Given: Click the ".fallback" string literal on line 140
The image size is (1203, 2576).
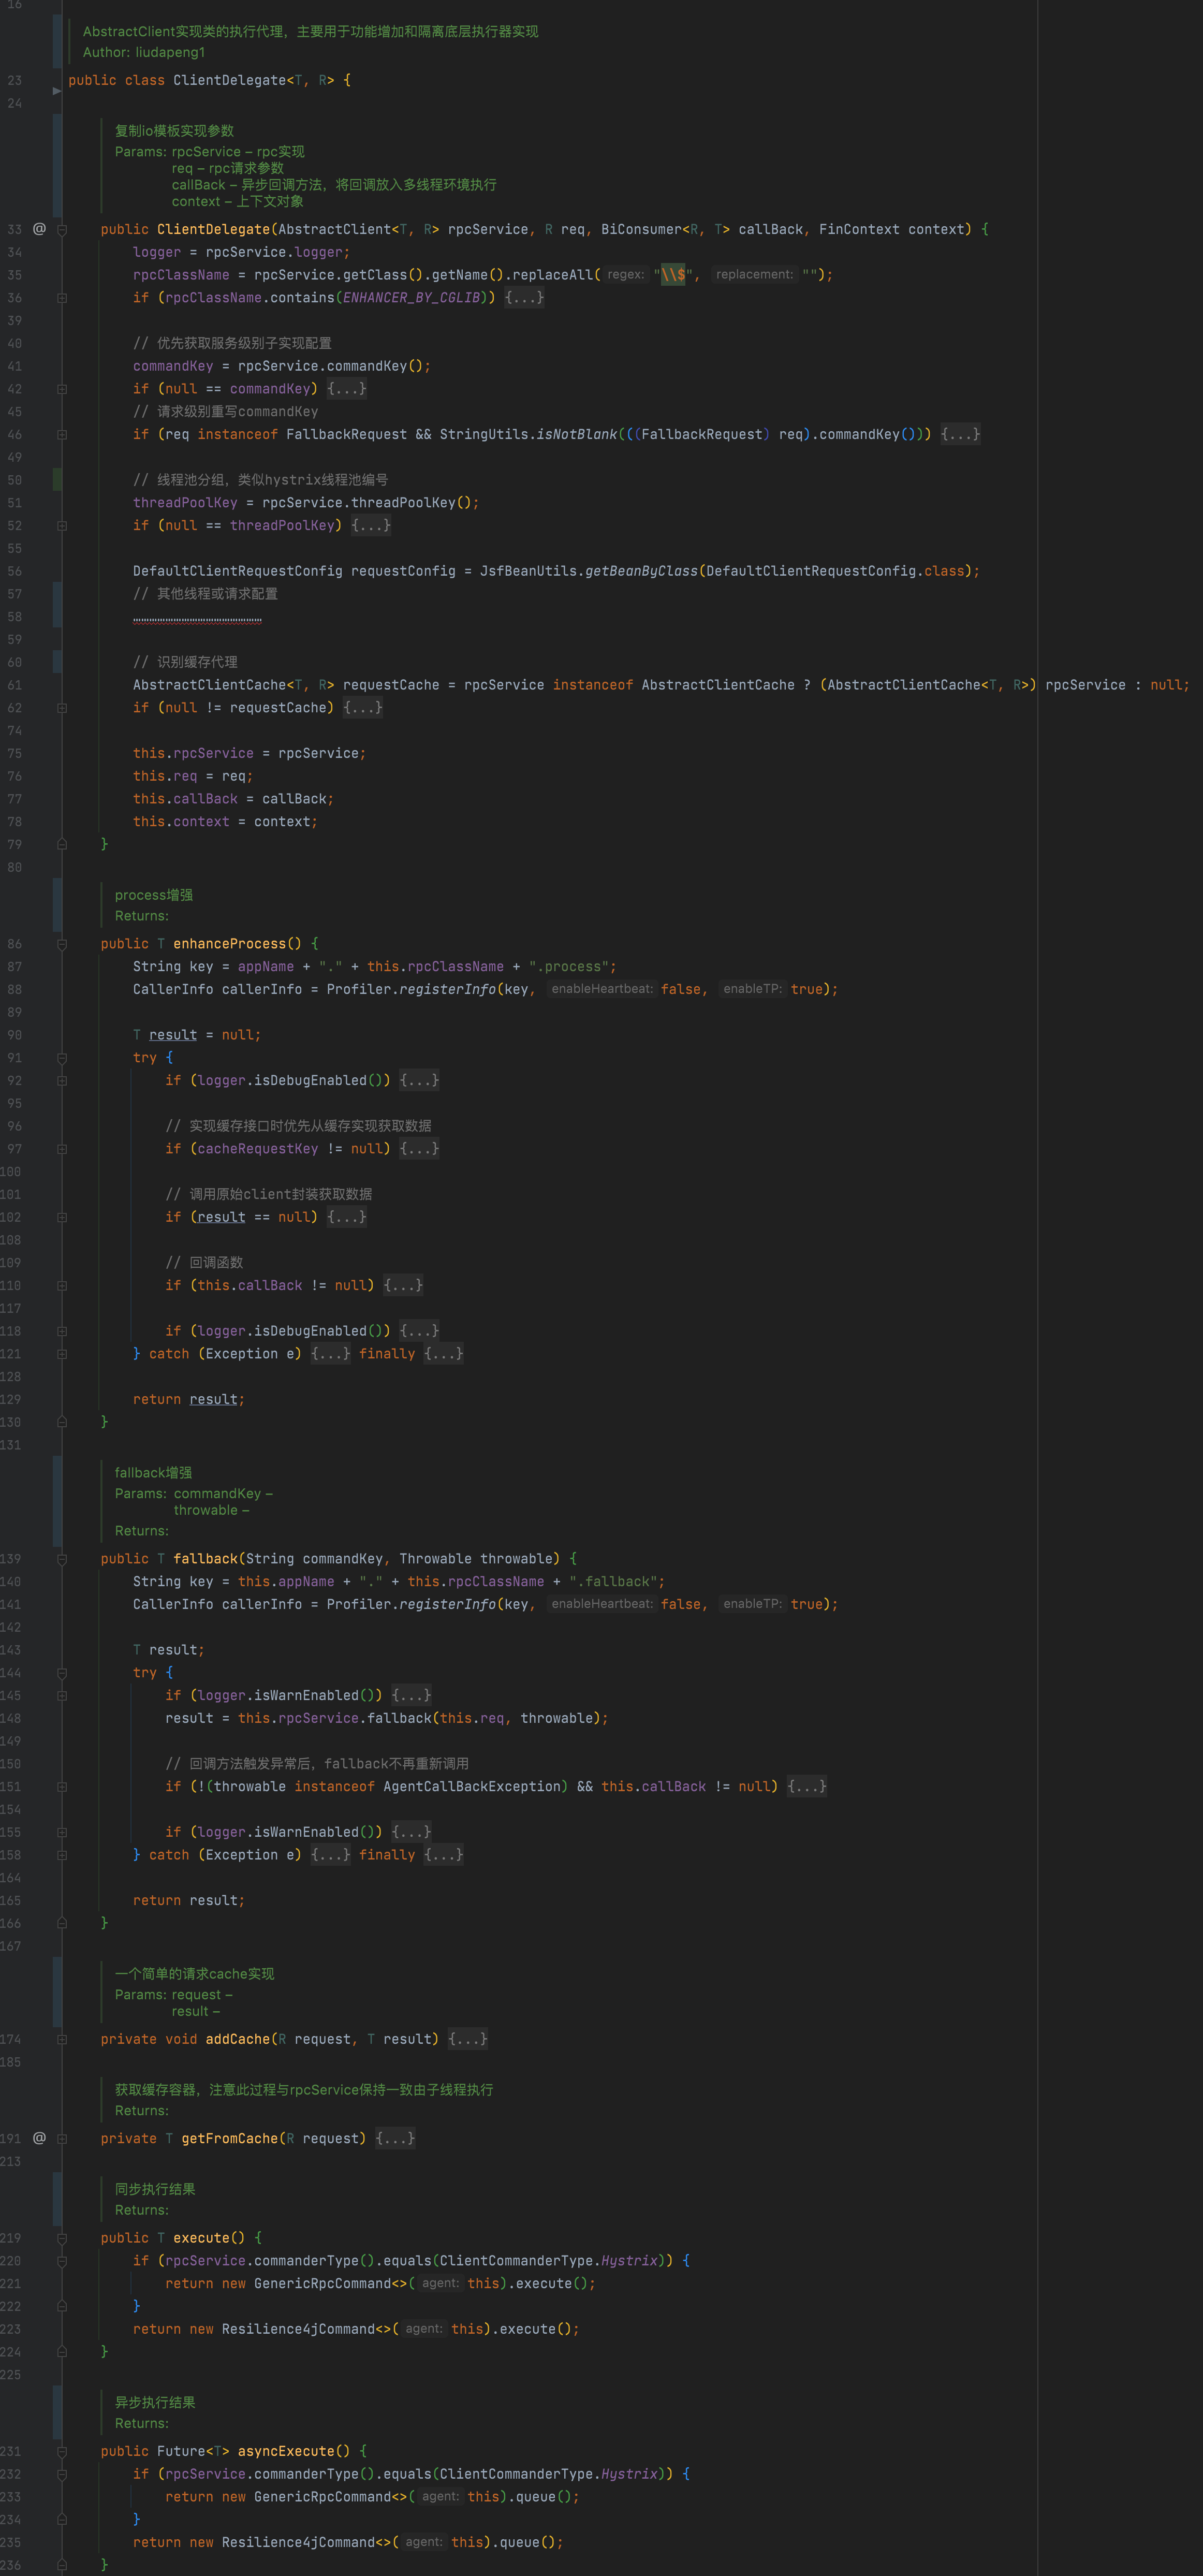Looking at the screenshot, I should 613,1581.
